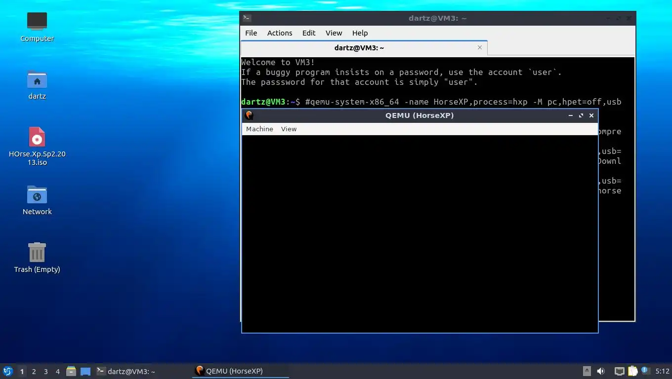
Task: Click the update notifier tray icon
Action: (645, 370)
